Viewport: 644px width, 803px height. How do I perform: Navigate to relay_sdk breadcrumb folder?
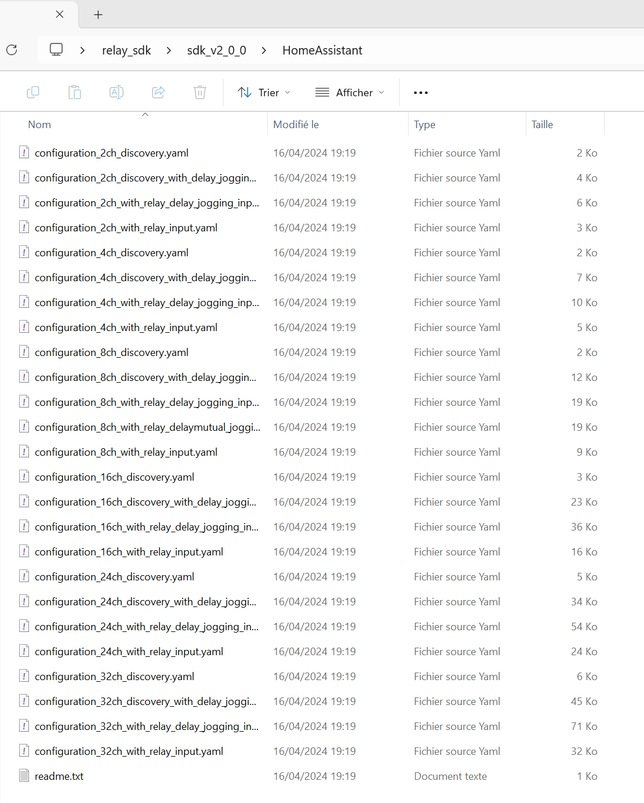tap(126, 50)
